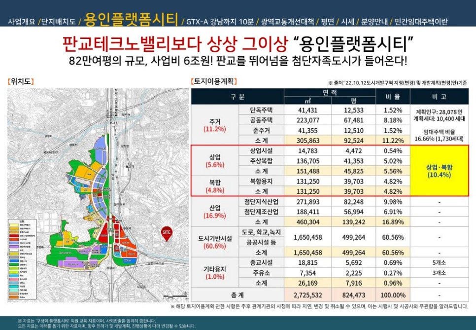
Task: Click the 2,725,532 total area
Action: tap(308, 295)
